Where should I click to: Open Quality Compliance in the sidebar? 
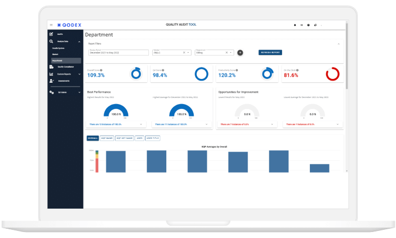click(x=65, y=66)
